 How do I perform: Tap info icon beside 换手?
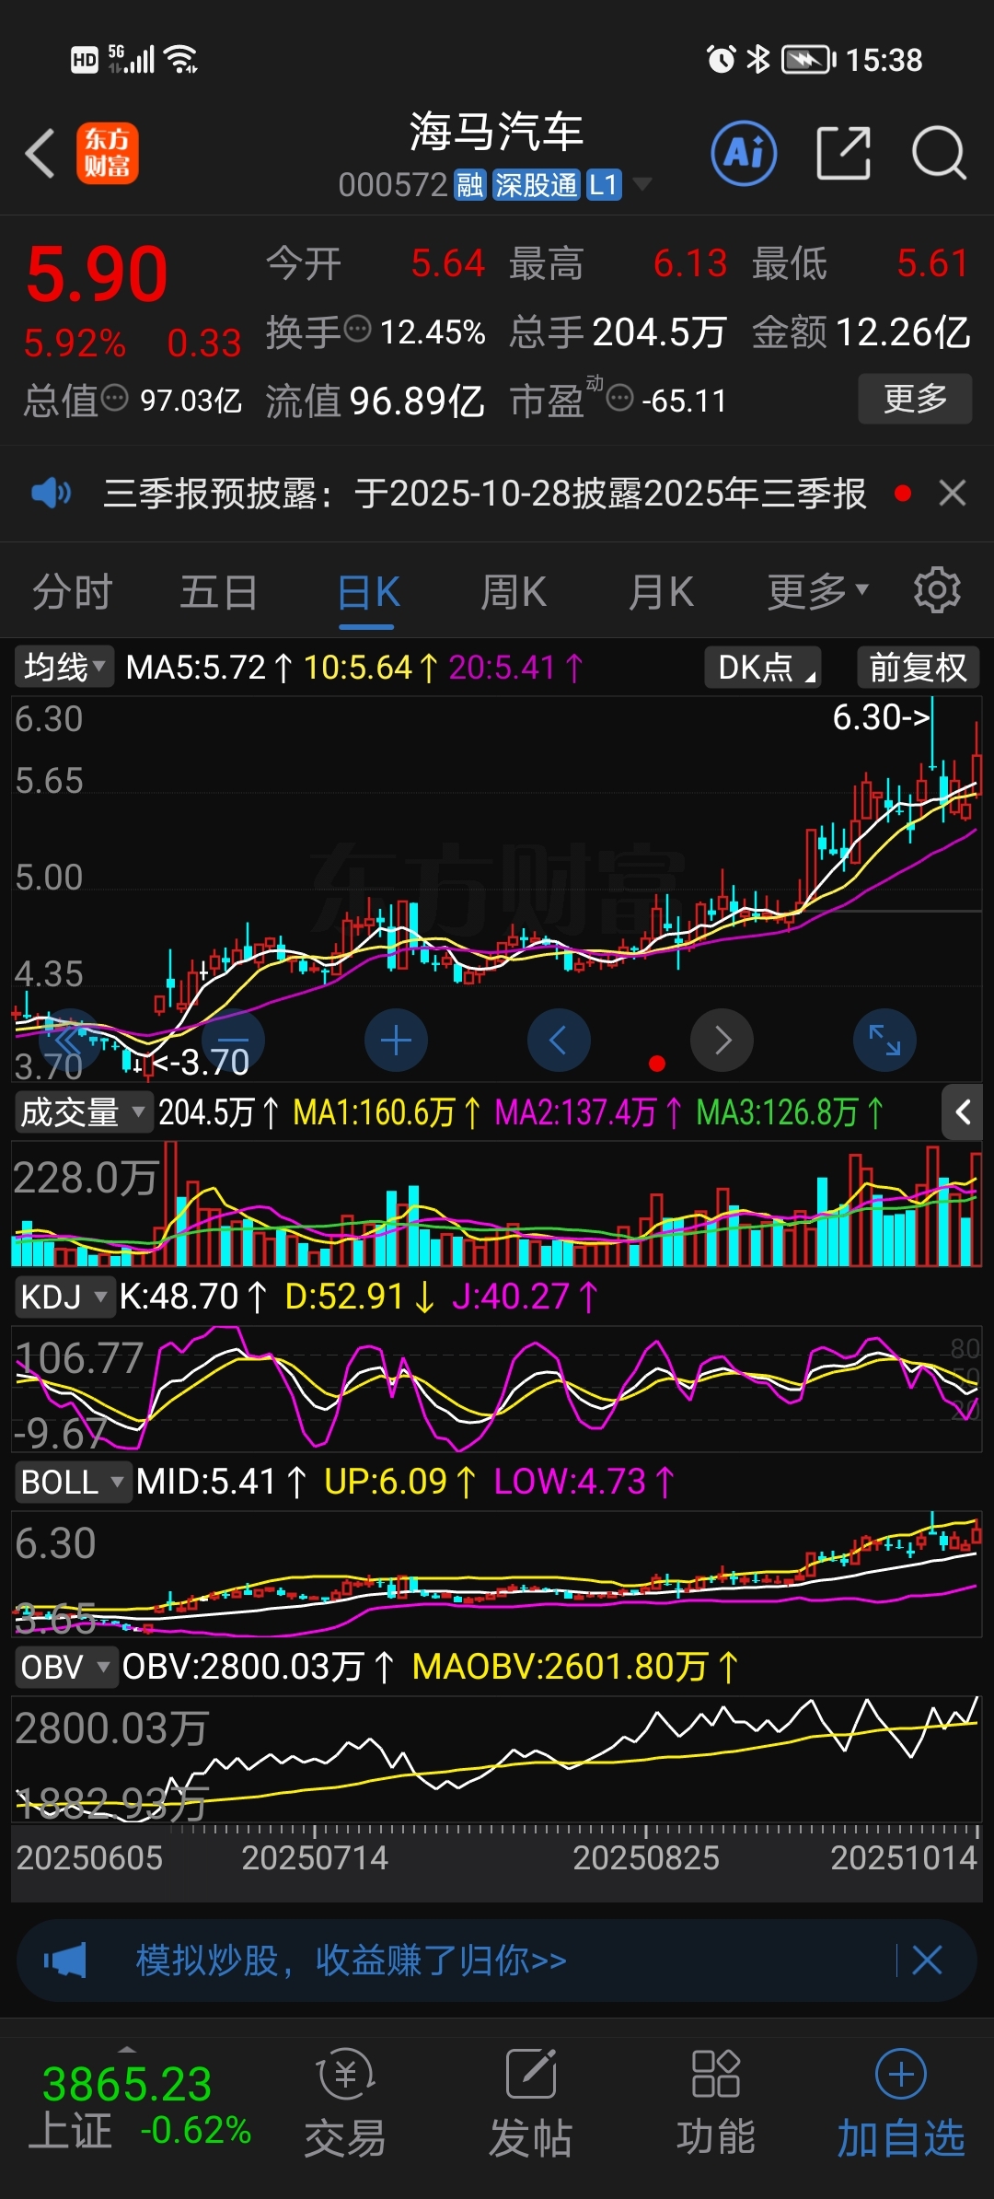(357, 328)
